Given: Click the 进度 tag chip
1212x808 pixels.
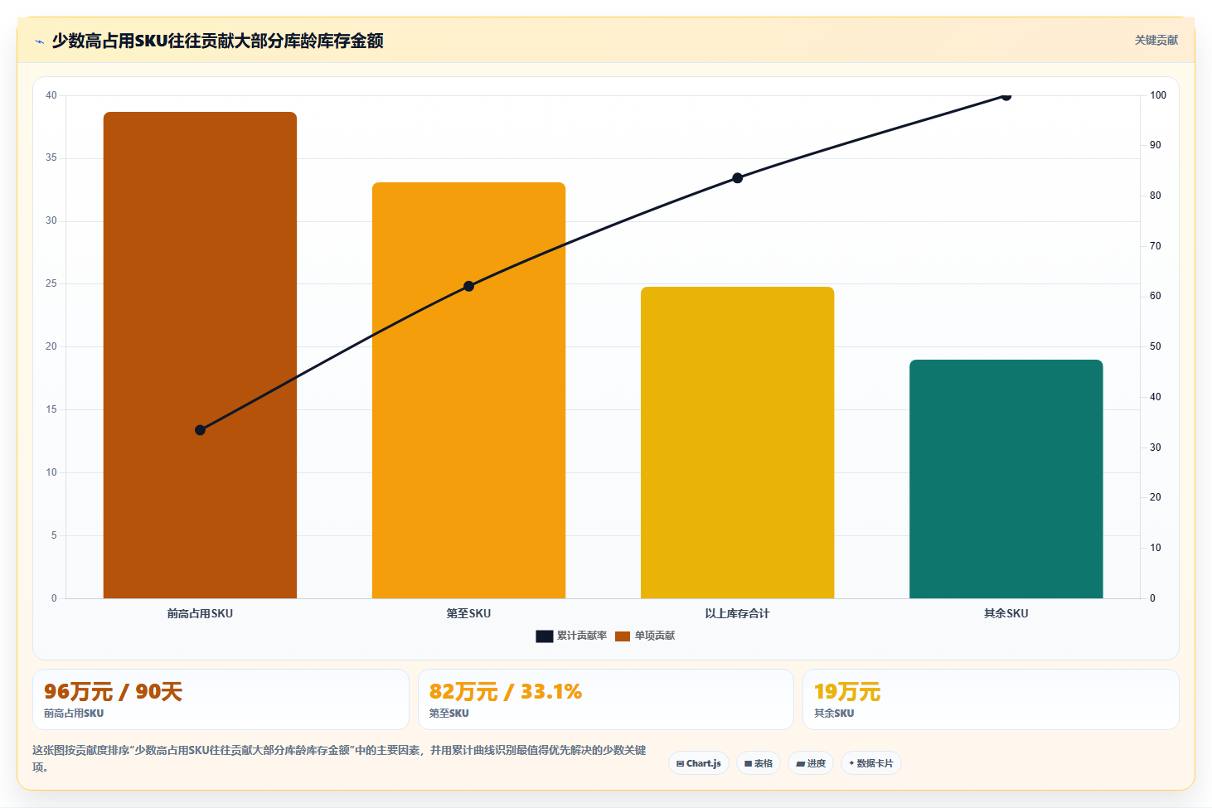Looking at the screenshot, I should [811, 763].
